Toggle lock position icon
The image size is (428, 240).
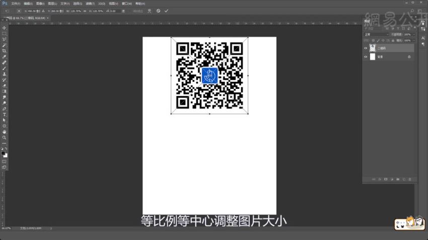pyautogui.click(x=383, y=41)
